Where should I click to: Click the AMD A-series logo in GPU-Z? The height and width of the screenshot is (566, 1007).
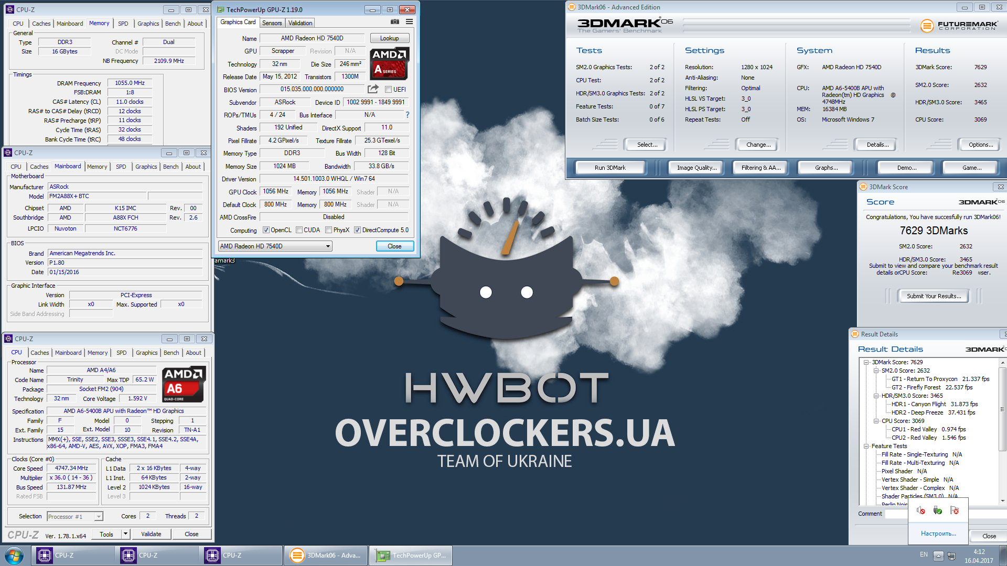tap(389, 63)
